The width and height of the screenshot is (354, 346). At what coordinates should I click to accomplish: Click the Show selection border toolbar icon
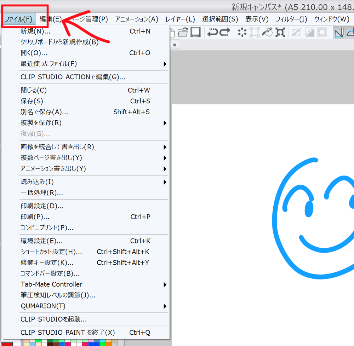pyautogui.click(x=322, y=32)
